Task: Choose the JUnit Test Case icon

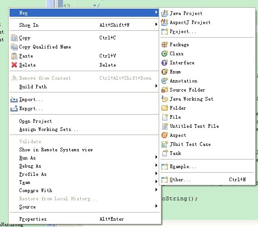Action: [x=165, y=145]
